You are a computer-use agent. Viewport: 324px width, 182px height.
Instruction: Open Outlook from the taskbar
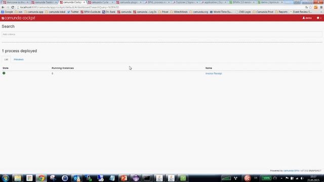click(76, 178)
